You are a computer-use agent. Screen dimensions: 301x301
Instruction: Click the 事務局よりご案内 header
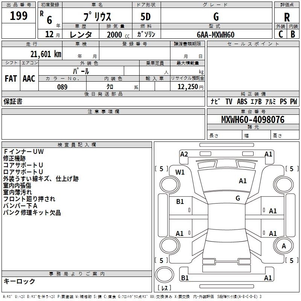click(77, 274)
